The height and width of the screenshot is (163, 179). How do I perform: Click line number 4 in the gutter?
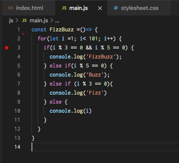(x=19, y=57)
